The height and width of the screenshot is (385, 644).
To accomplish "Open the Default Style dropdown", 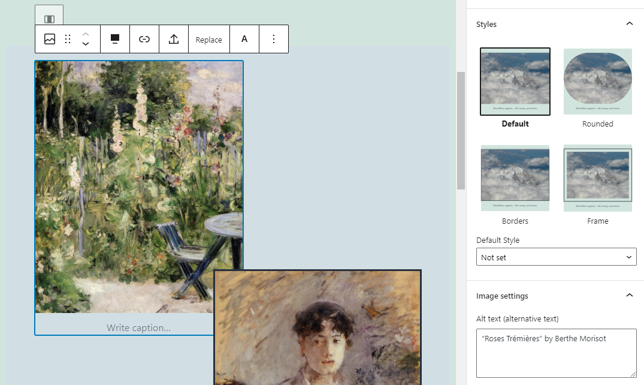I will coord(556,257).
